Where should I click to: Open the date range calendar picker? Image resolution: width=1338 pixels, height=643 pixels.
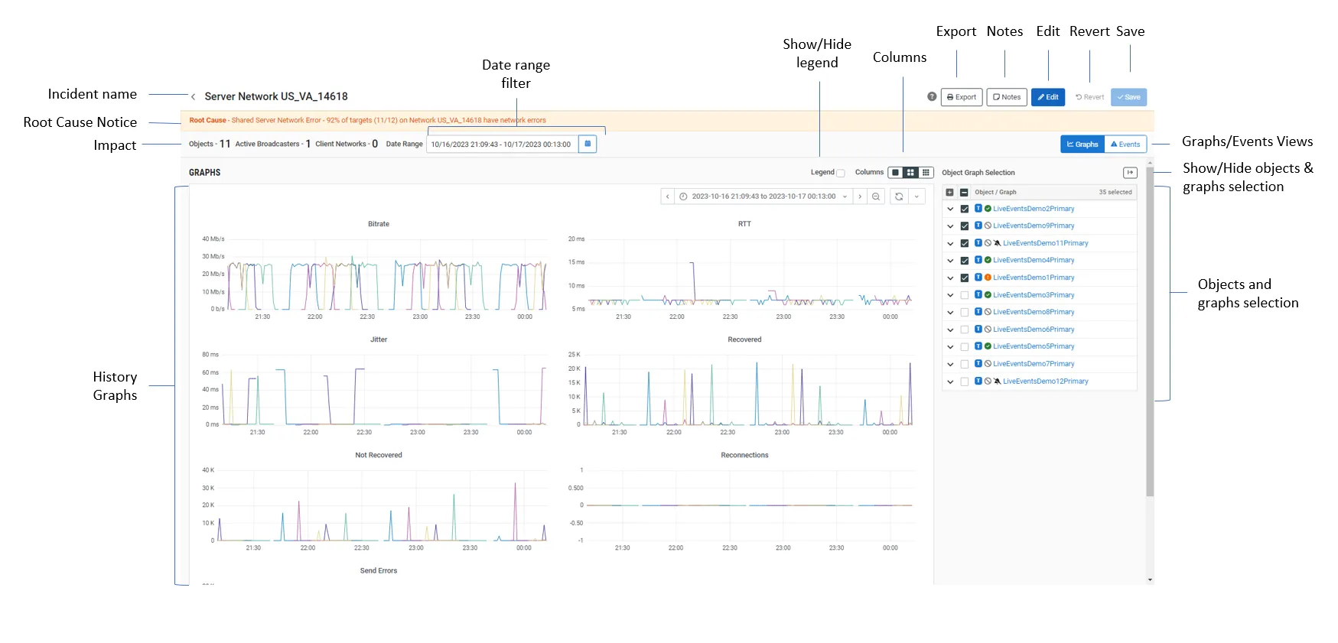[588, 144]
